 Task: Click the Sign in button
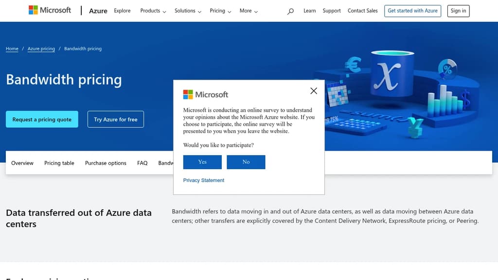(x=458, y=11)
